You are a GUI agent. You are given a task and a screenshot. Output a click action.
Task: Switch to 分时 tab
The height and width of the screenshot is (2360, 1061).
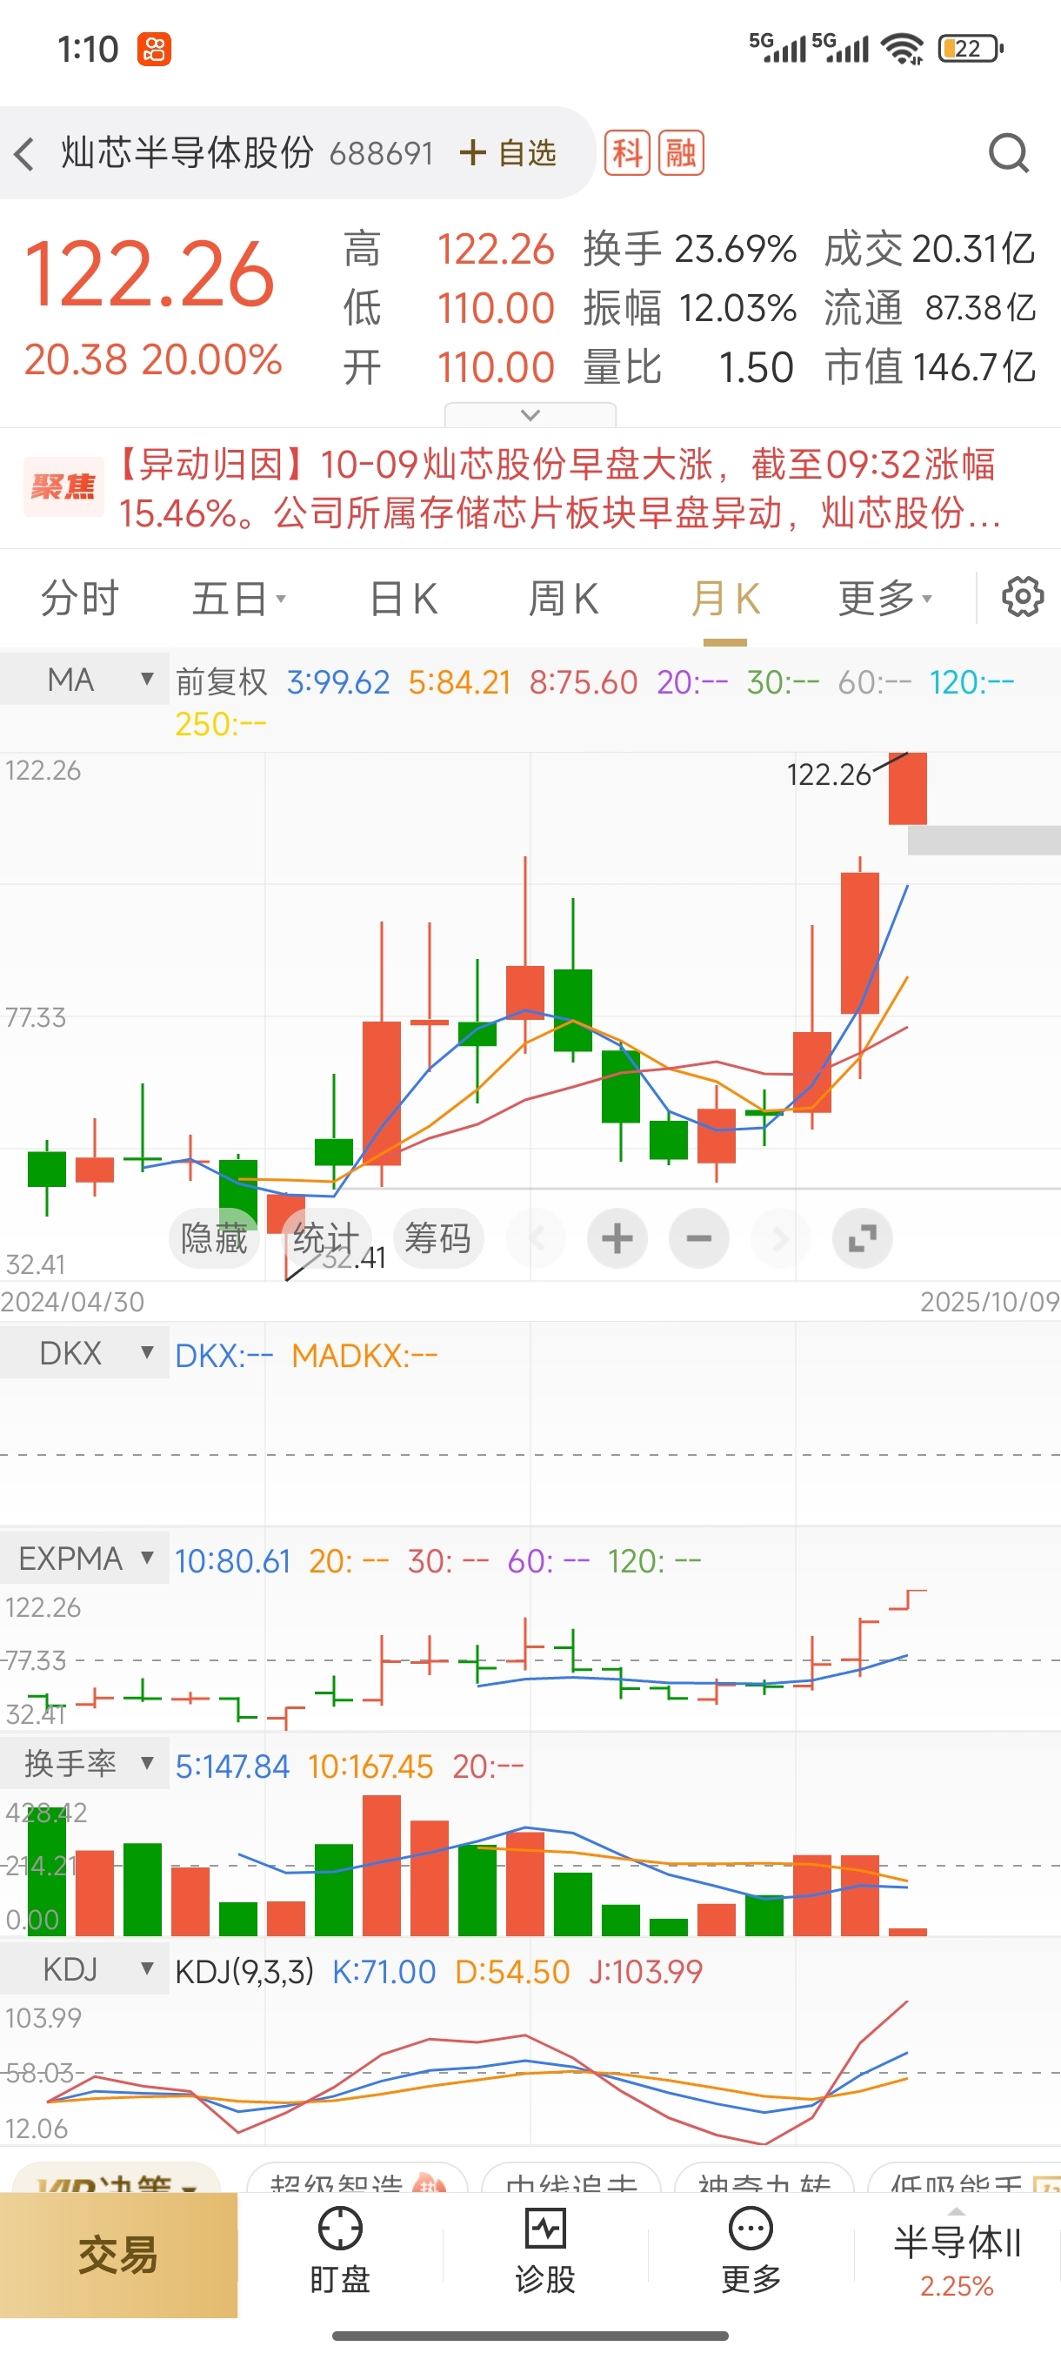tap(80, 600)
